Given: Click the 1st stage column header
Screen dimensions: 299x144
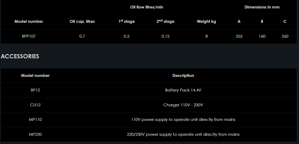Looking at the screenshot, I should point(127,21).
